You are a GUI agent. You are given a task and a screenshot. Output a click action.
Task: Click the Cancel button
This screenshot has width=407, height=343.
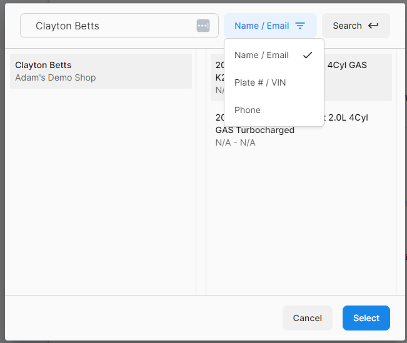pyautogui.click(x=308, y=318)
